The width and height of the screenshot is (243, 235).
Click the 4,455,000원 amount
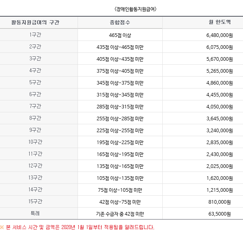220,95
